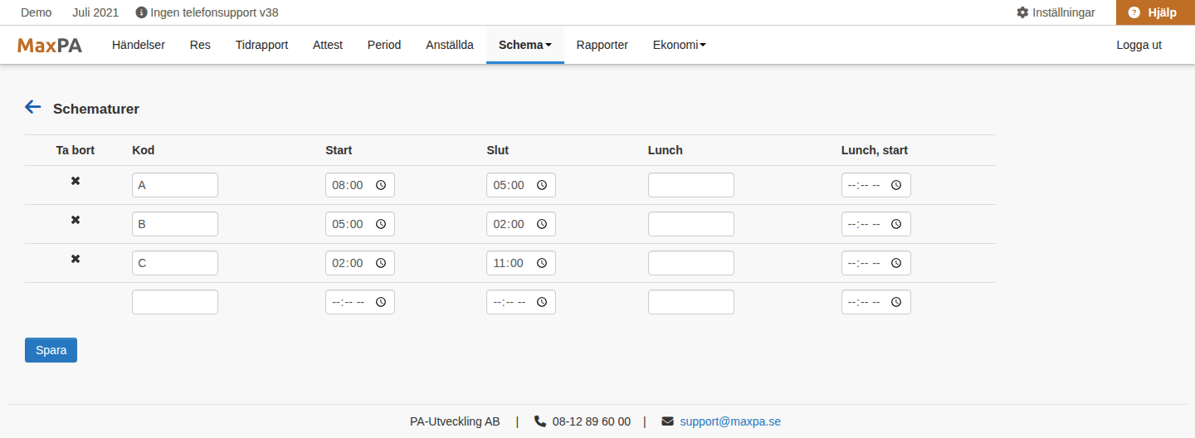The image size is (1195, 438).
Task: Click Logga ut
Action: (1139, 45)
